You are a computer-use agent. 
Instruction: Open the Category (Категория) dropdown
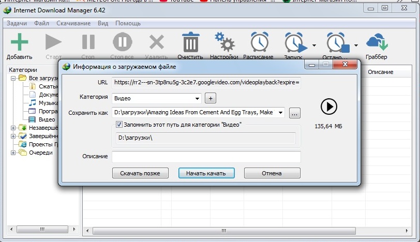pyautogui.click(x=197, y=99)
